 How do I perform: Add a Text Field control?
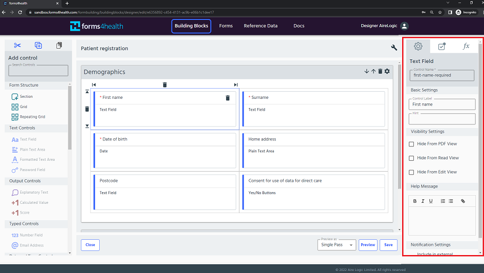click(24, 139)
